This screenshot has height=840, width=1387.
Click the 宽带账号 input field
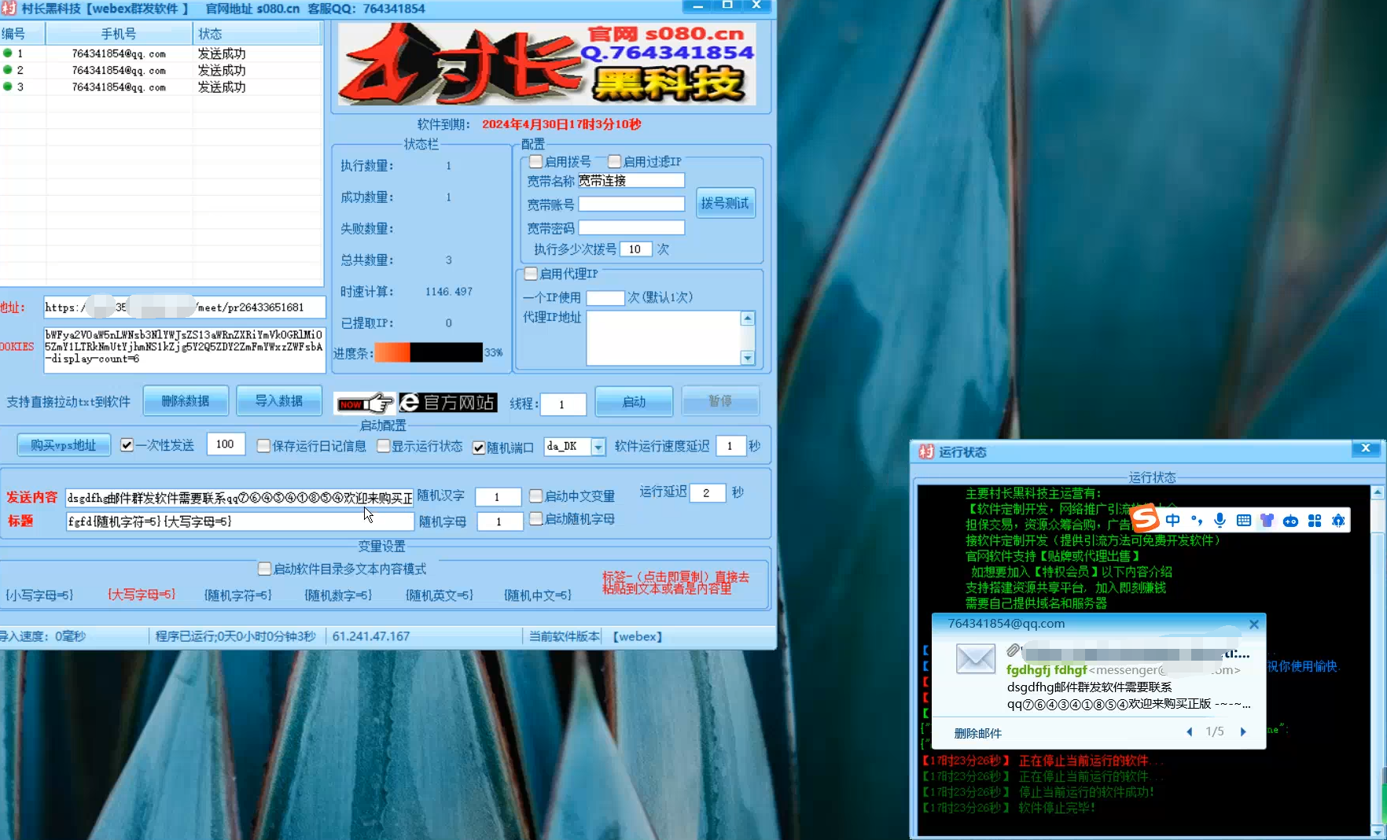click(631, 204)
